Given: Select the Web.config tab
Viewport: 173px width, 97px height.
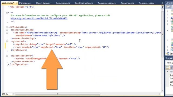Looking at the screenshot, I should [8, 3].
